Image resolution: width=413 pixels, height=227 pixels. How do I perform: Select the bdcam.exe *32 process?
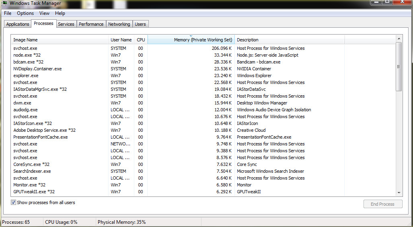click(28, 62)
